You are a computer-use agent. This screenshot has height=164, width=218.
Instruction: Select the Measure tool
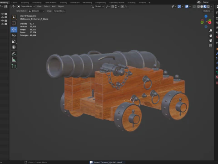click(14, 60)
